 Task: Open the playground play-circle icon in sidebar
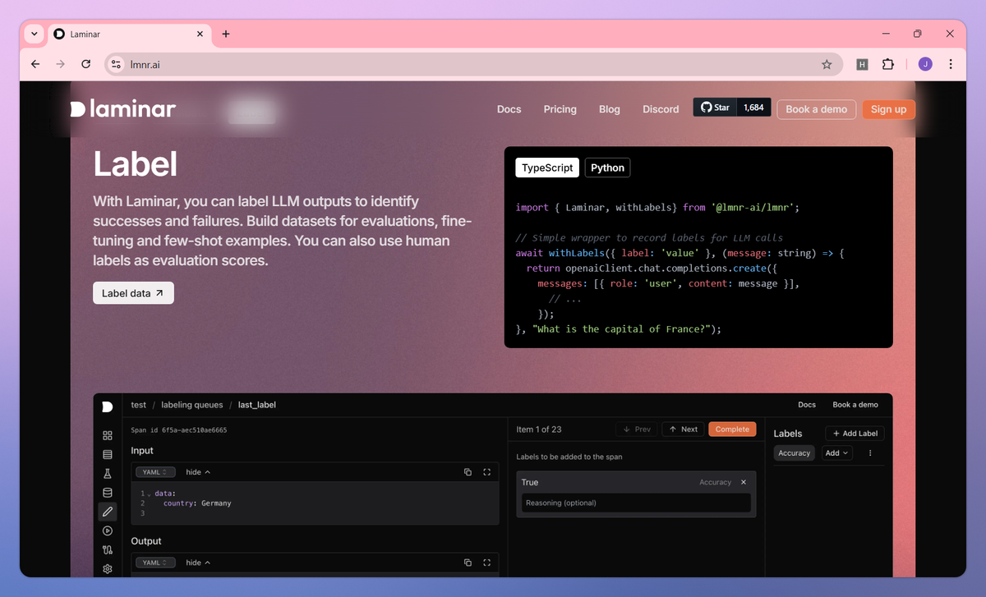point(108,531)
